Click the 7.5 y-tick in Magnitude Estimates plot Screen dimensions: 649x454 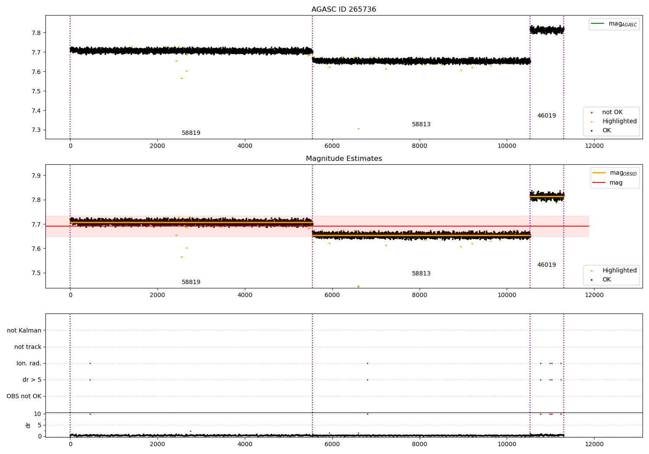[36, 273]
